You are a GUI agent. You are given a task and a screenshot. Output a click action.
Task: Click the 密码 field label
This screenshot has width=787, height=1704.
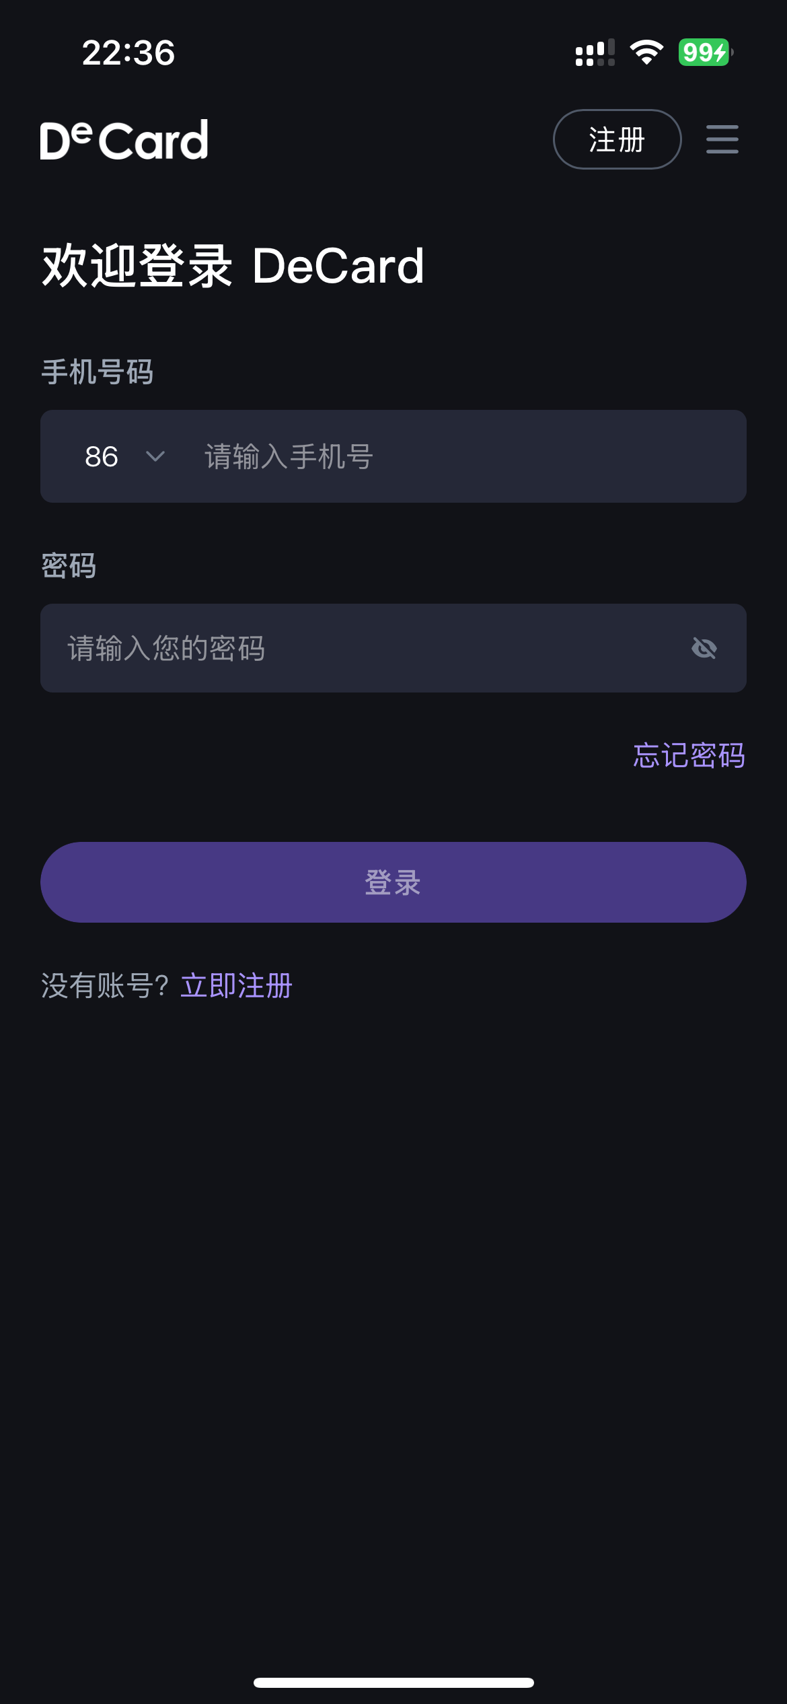click(69, 565)
